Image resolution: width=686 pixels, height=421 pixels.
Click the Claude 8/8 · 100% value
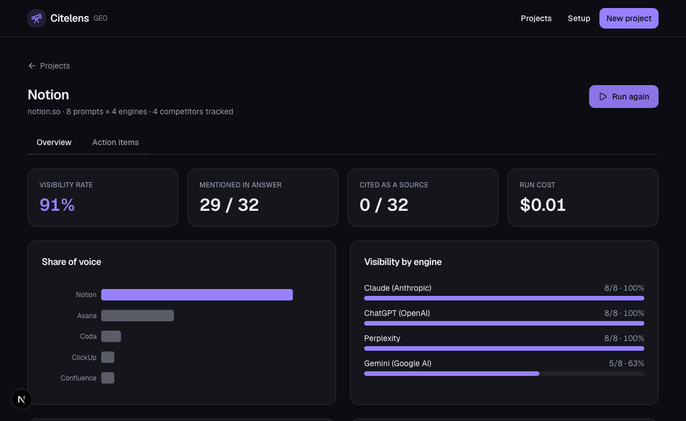coord(624,288)
